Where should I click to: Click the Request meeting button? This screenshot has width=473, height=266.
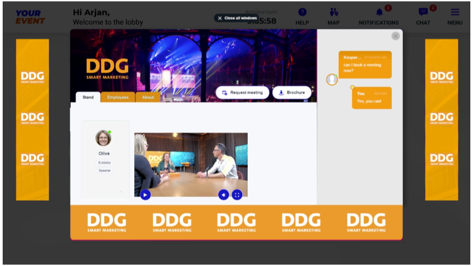[242, 93]
